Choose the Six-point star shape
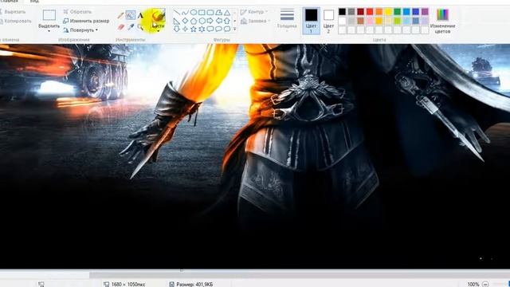 tap(202, 29)
